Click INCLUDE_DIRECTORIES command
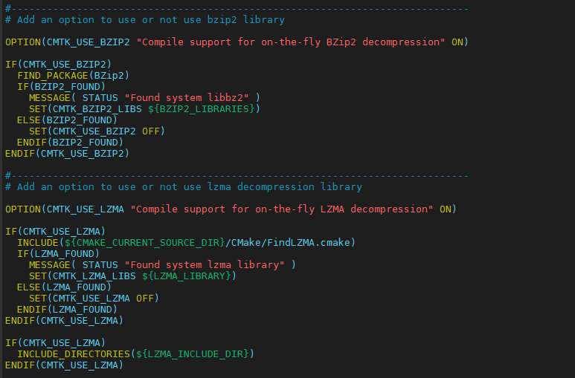The width and height of the screenshot is (575, 378). 74,353
